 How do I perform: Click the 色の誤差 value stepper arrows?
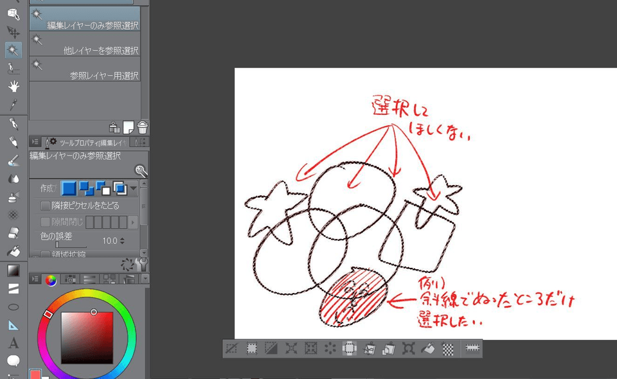coord(122,241)
